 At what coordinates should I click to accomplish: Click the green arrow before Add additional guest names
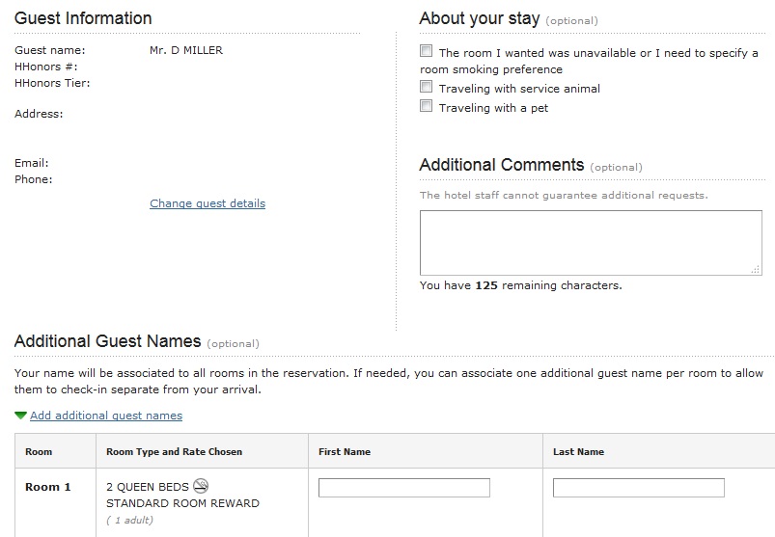pyautogui.click(x=20, y=416)
